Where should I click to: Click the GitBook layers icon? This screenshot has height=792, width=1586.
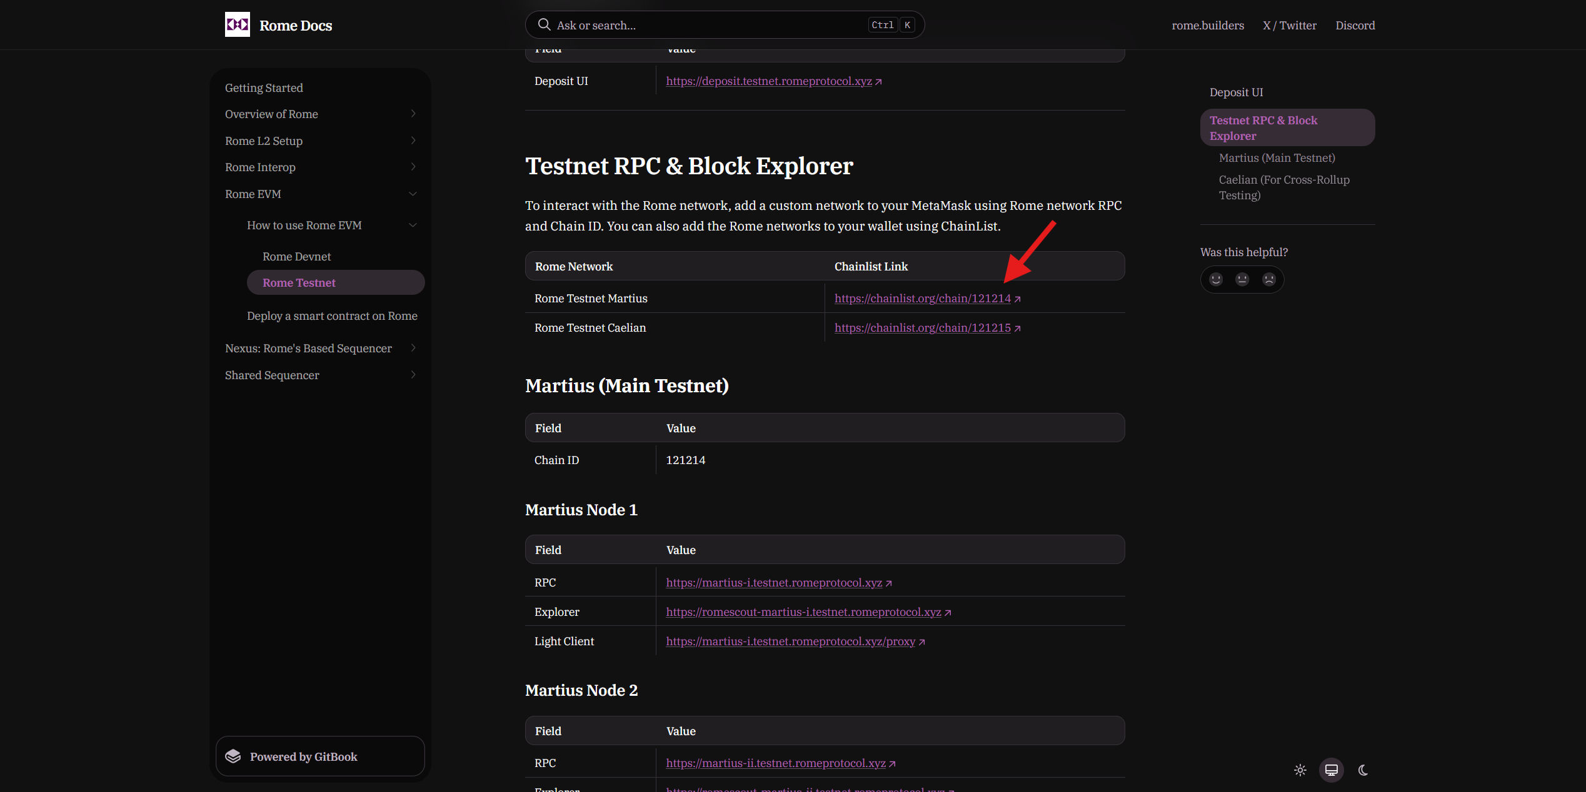coord(233,756)
